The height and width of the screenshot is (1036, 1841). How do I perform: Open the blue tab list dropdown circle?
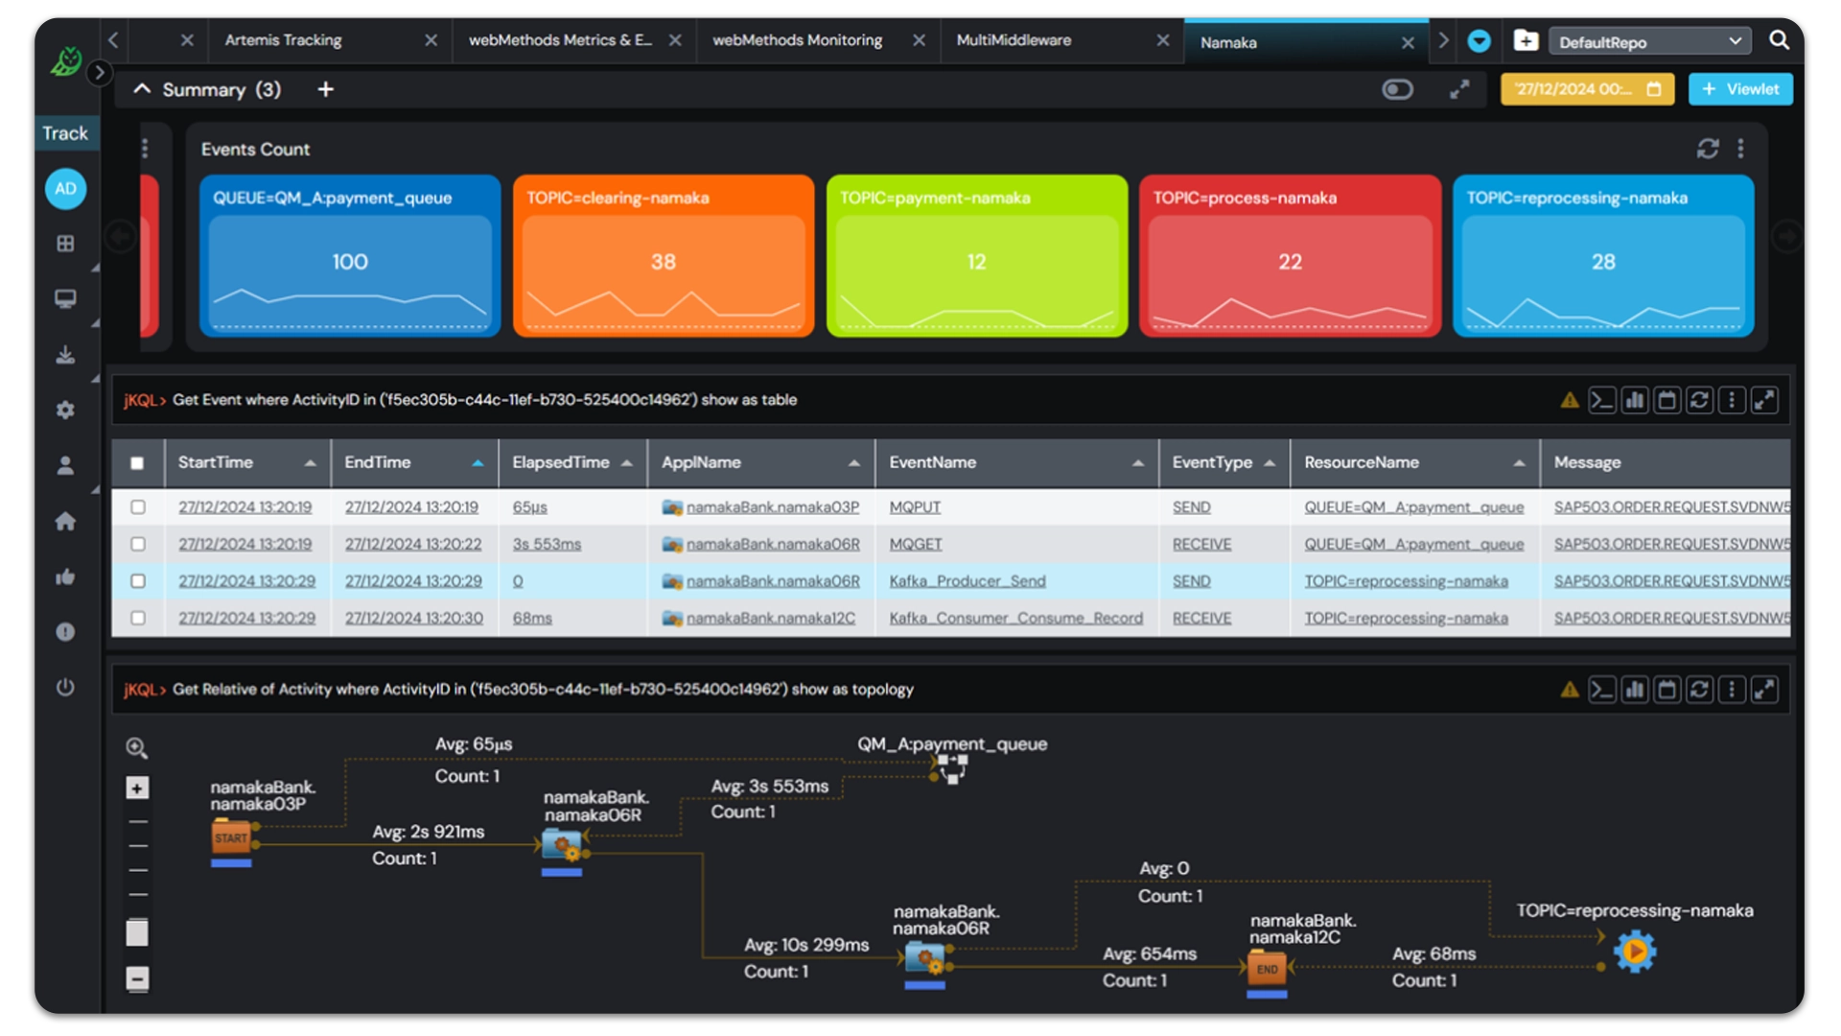(1479, 41)
